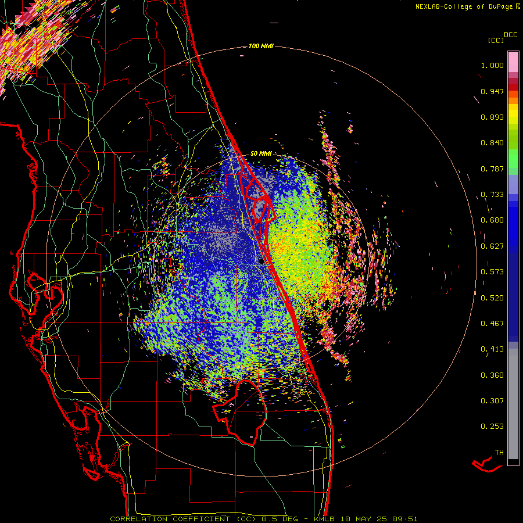This screenshot has width=523, height=523.
Task: Click the 0.307 value on the color scale
Action: click(x=492, y=401)
